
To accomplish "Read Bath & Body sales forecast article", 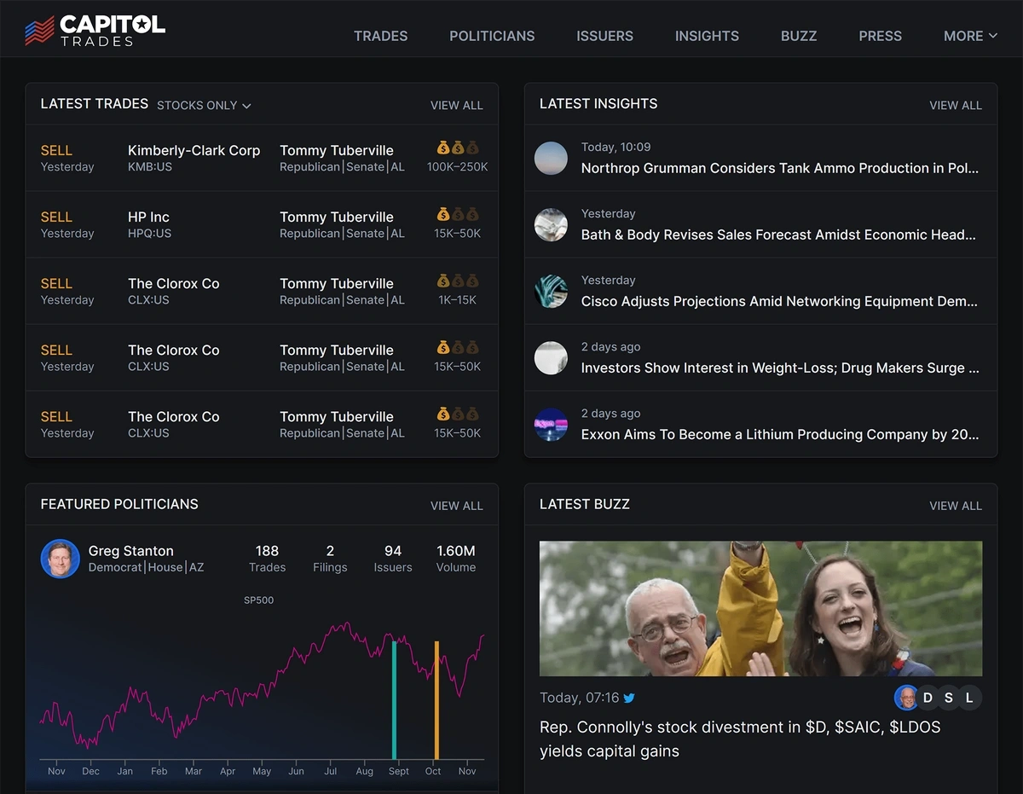I will (778, 235).
